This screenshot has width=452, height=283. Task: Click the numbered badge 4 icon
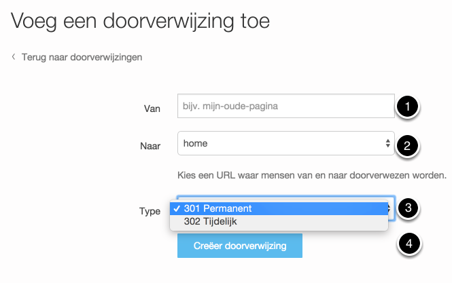(407, 244)
